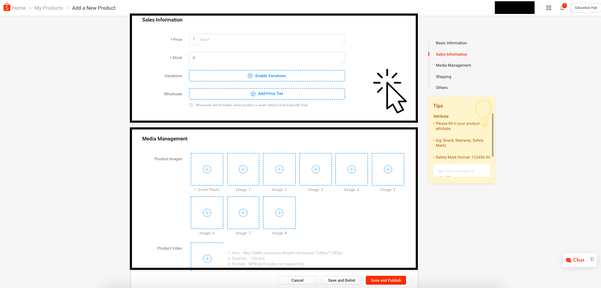Click the Price input field

coord(271,39)
